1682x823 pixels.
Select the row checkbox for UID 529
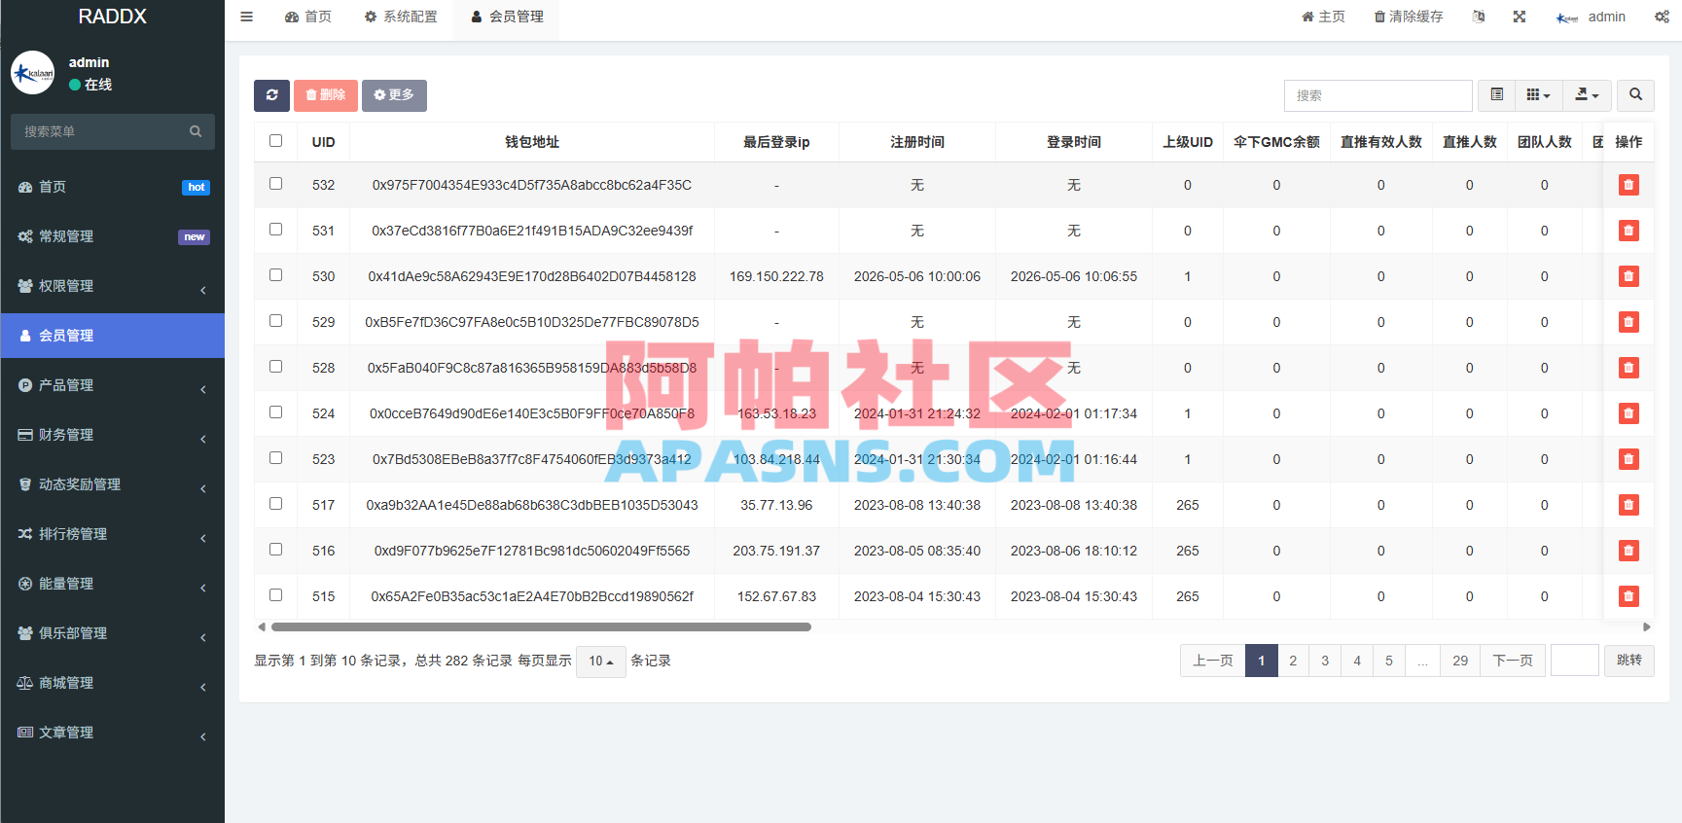click(x=276, y=321)
